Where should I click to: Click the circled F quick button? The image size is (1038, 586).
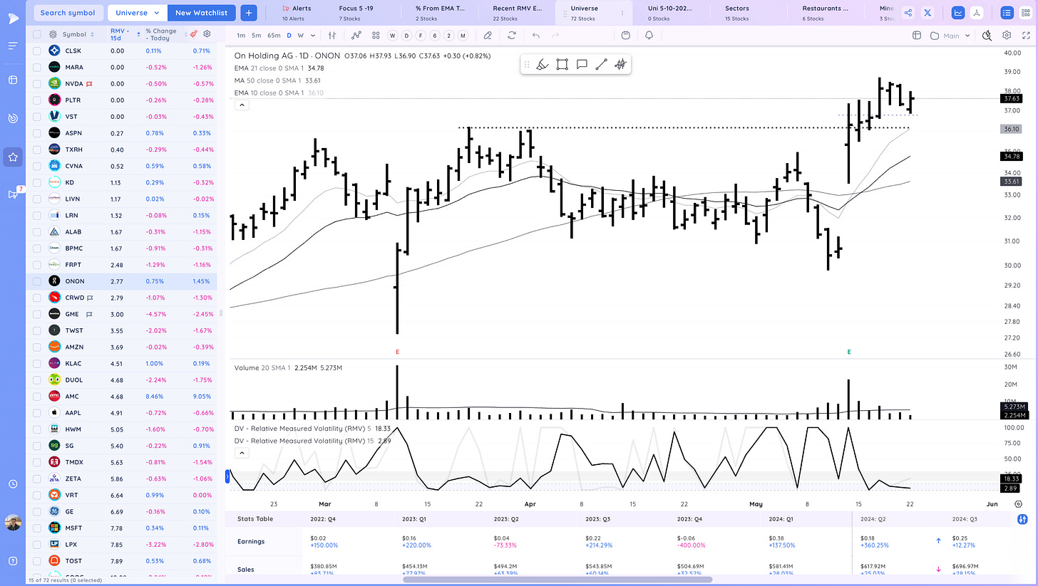[421, 36]
